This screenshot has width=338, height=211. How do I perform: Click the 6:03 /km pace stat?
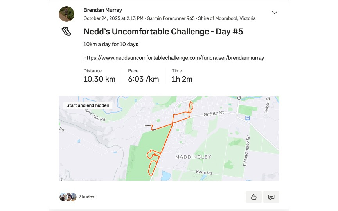click(143, 79)
